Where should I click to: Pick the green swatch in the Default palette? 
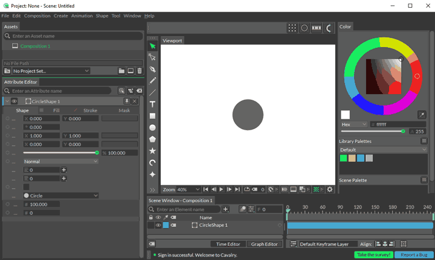343,158
